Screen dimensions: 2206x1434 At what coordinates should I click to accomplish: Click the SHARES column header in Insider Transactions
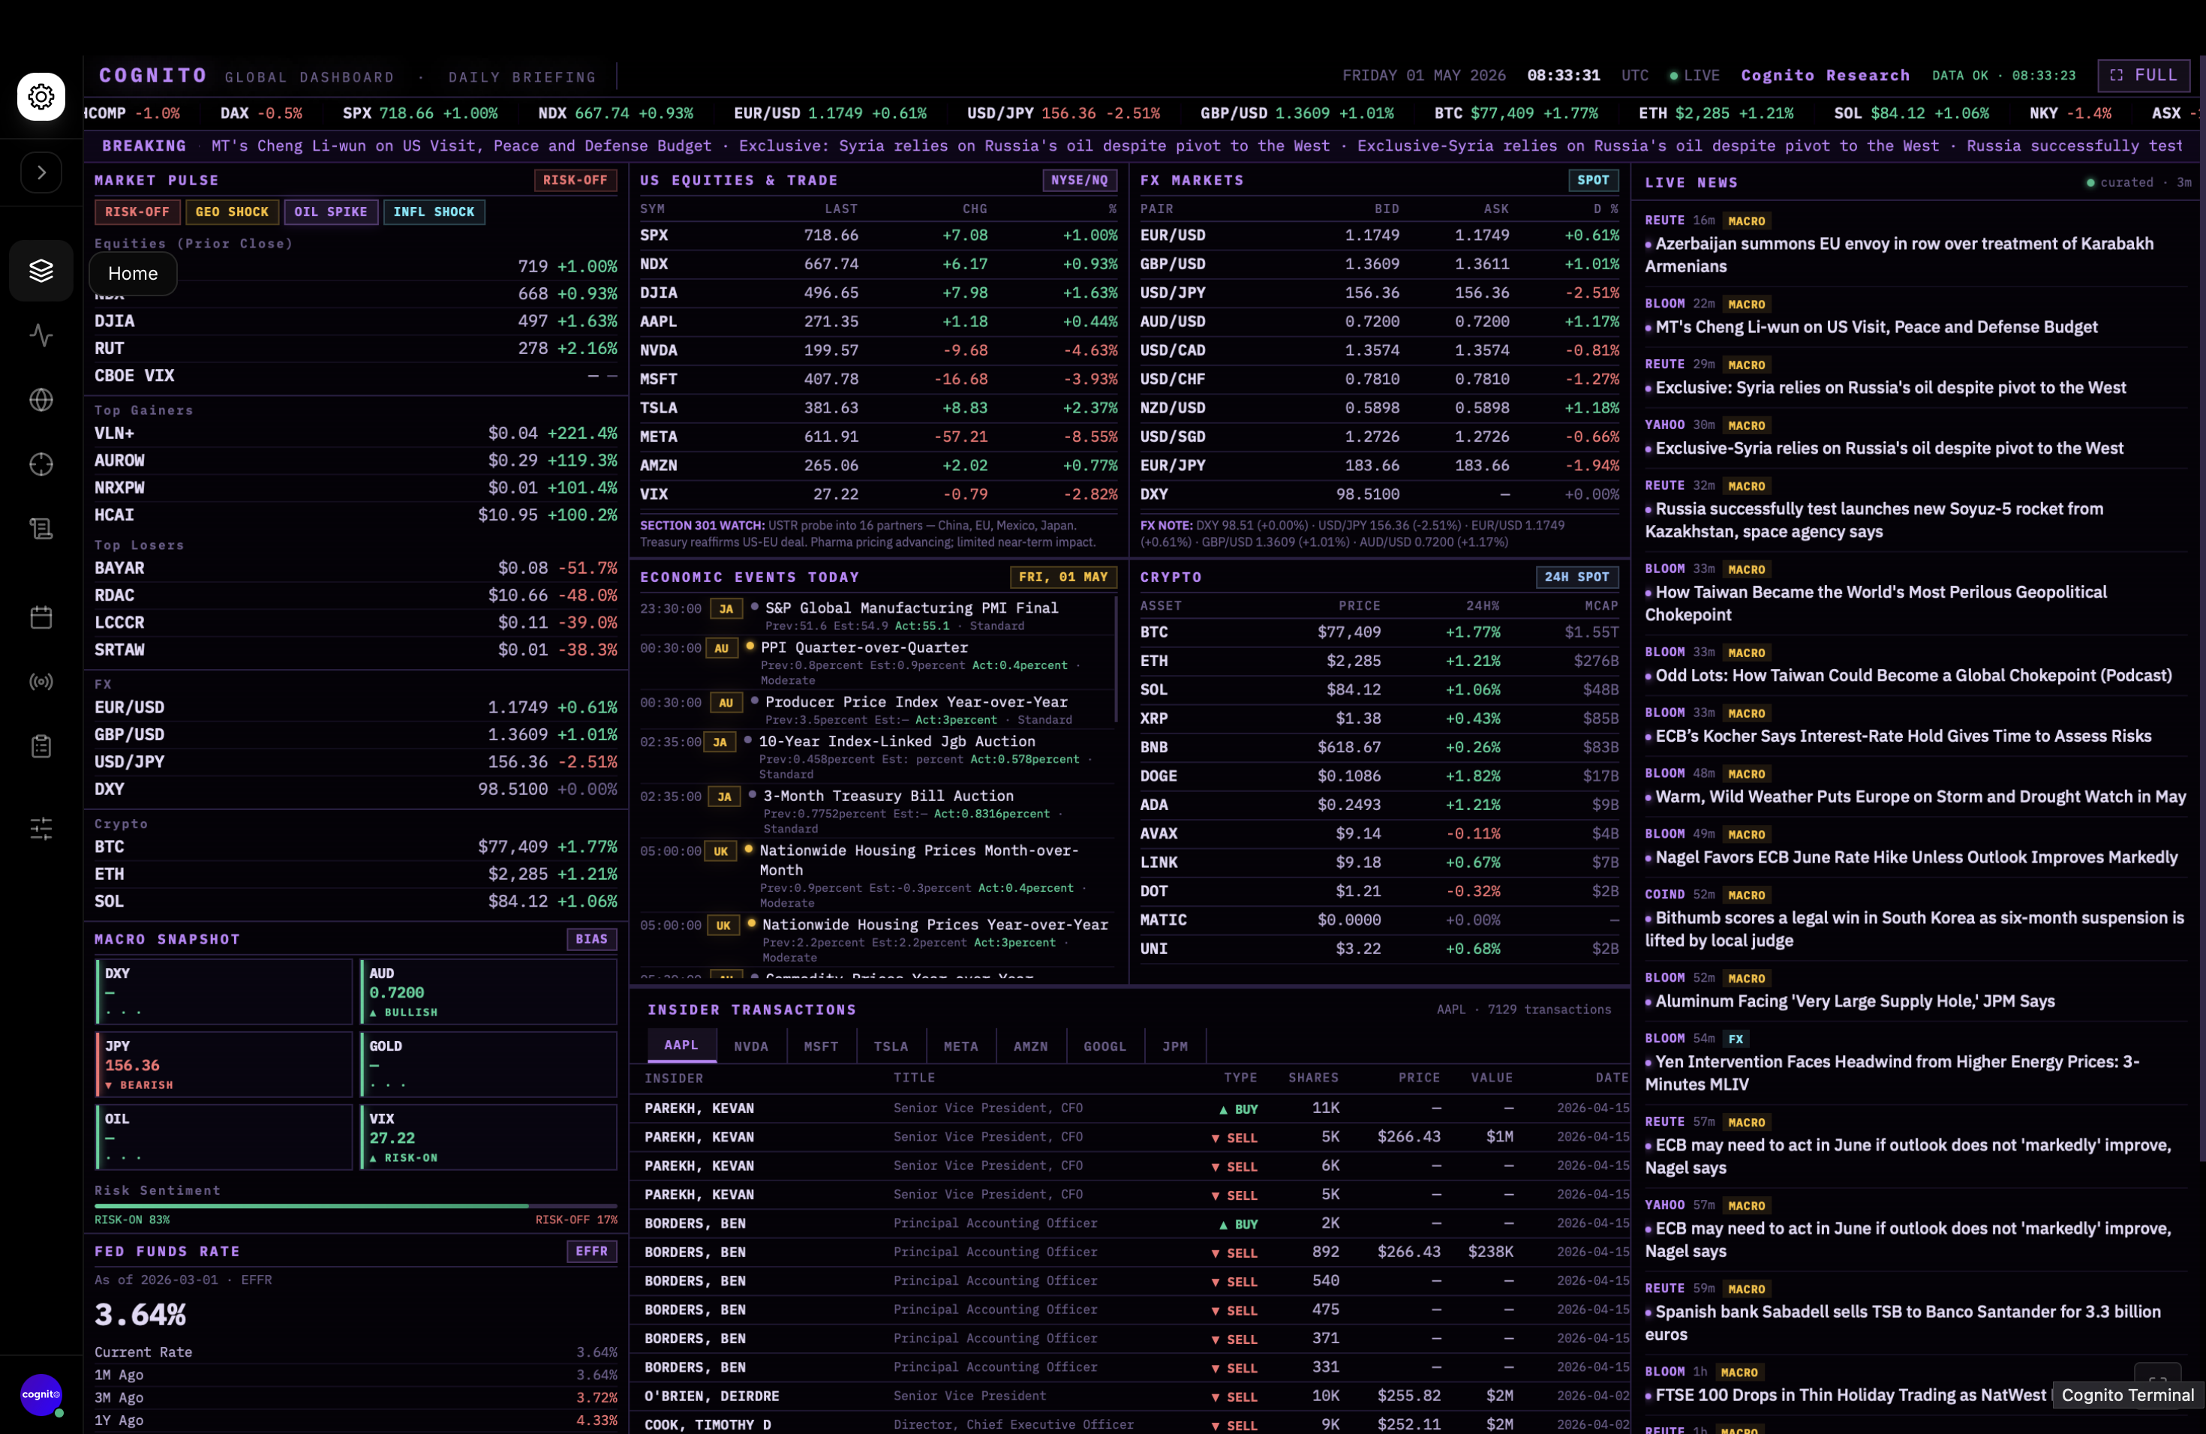pyautogui.click(x=1312, y=1078)
